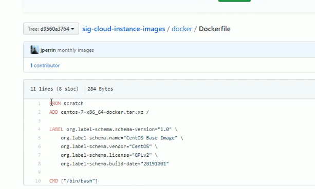The image size is (315, 189).
Task: Select line number 7 of Dockerfile
Action: coord(39,155)
